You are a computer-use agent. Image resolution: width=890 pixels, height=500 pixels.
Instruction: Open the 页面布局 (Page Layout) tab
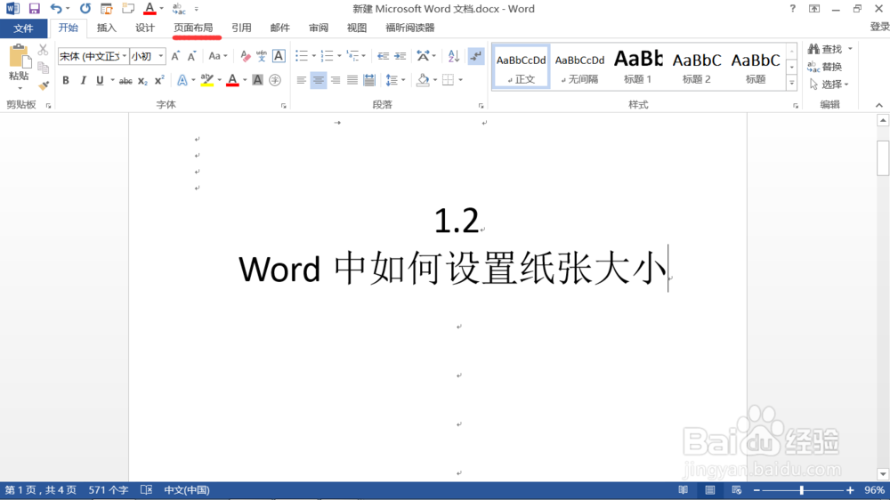click(193, 28)
